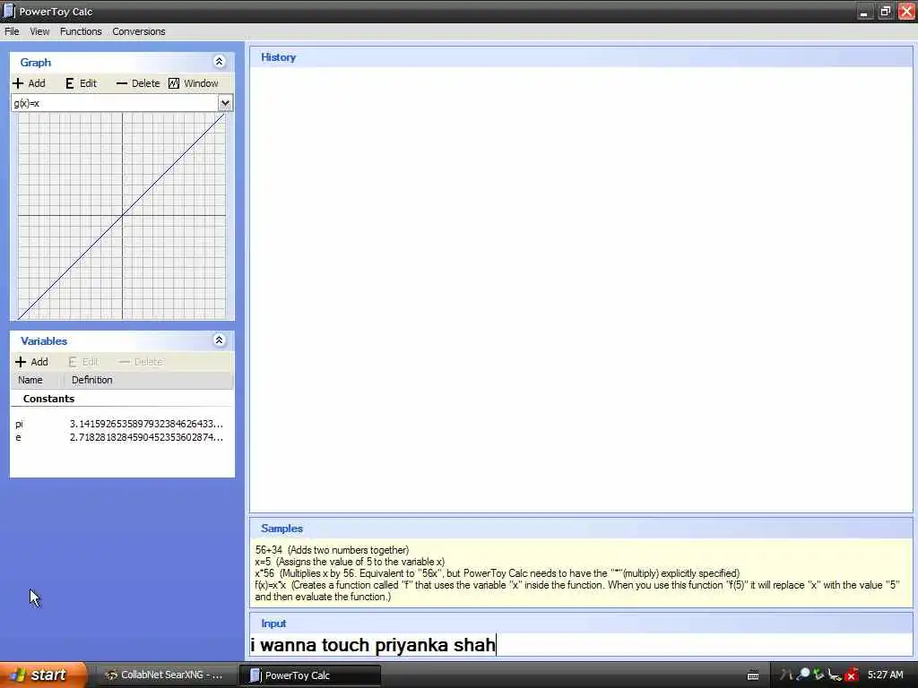Open the View menu
918x688 pixels.
(x=39, y=31)
